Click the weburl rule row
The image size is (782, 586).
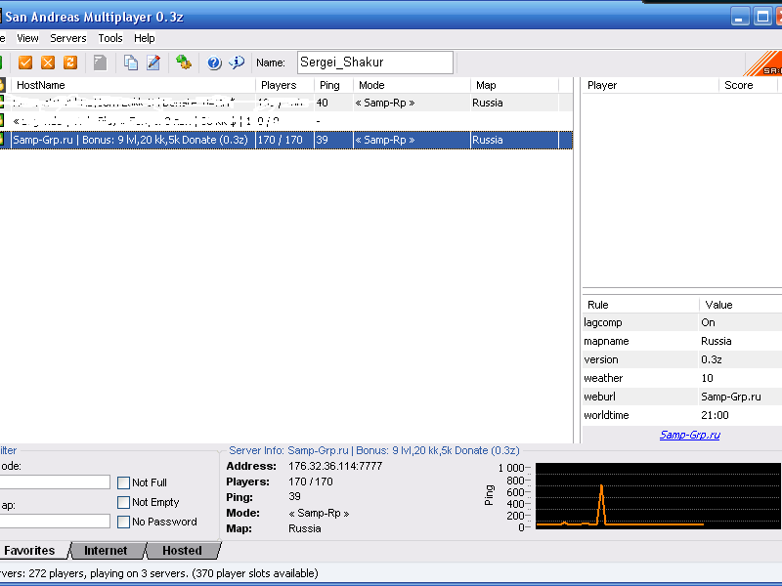click(682, 397)
